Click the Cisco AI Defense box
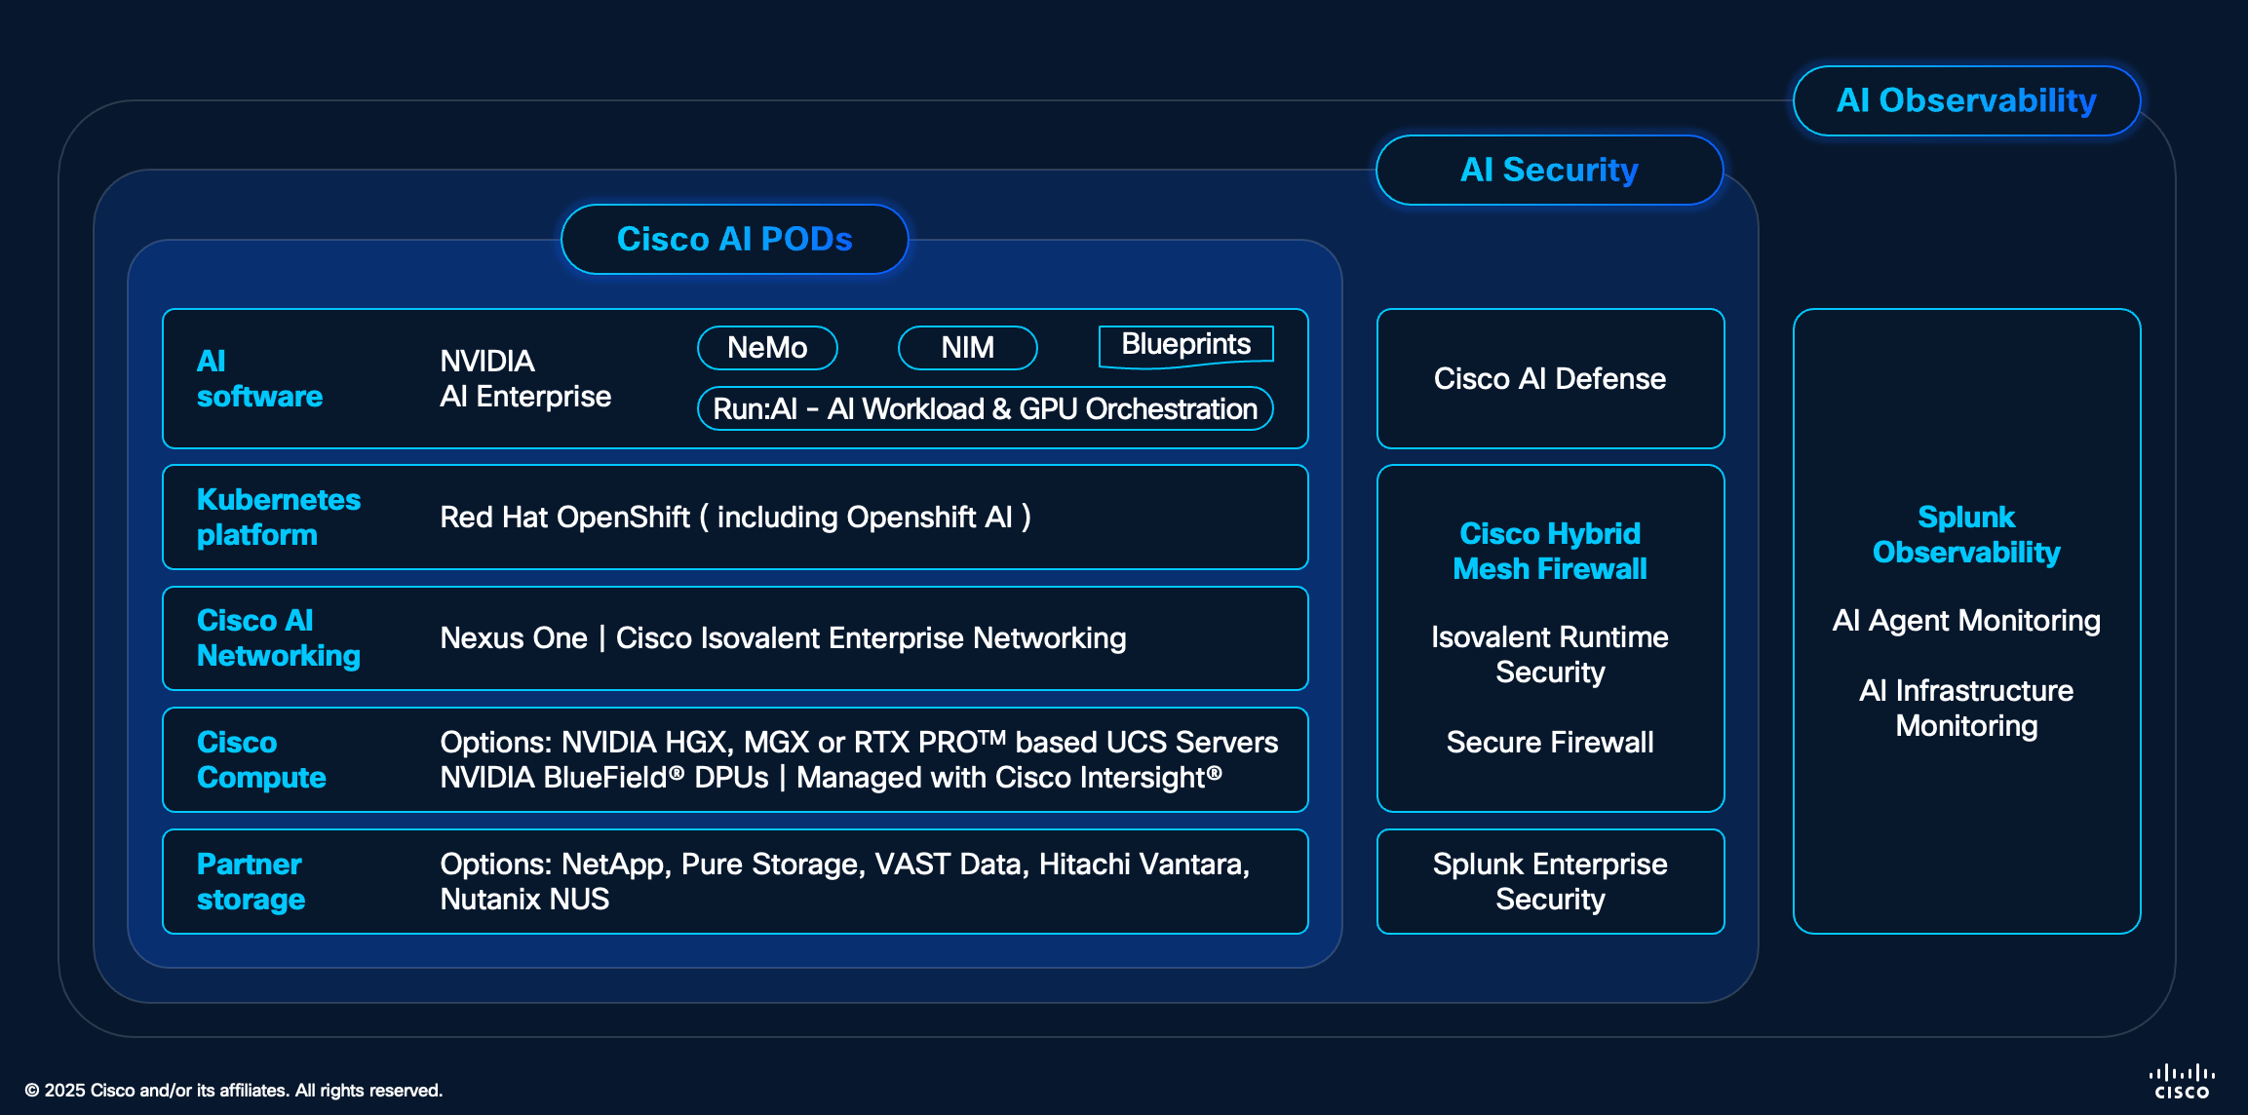Viewport: 2248px width, 1115px height. tap(1550, 378)
